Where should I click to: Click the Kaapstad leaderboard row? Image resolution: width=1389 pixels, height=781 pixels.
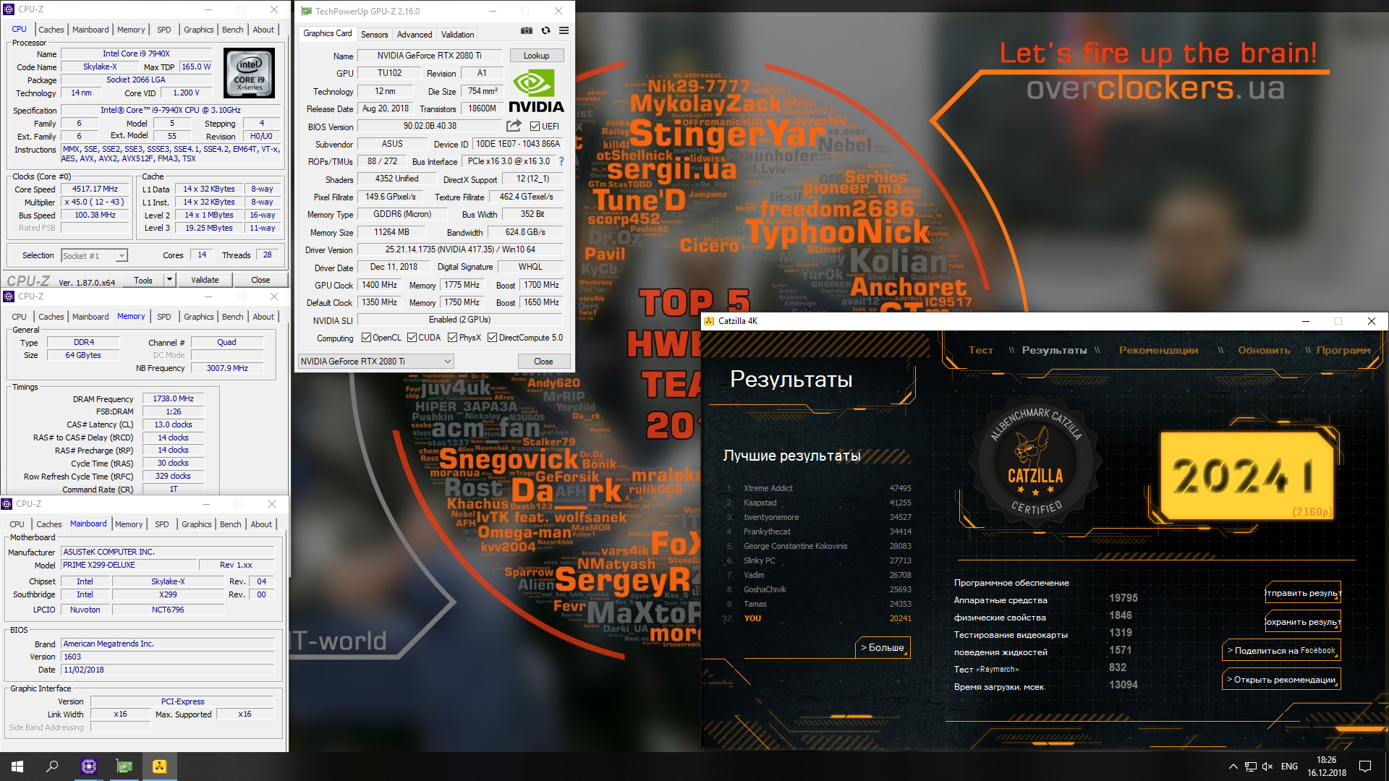(x=819, y=503)
